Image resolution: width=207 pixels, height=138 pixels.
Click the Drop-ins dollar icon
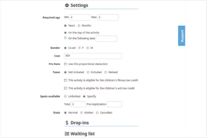click(x=67, y=123)
